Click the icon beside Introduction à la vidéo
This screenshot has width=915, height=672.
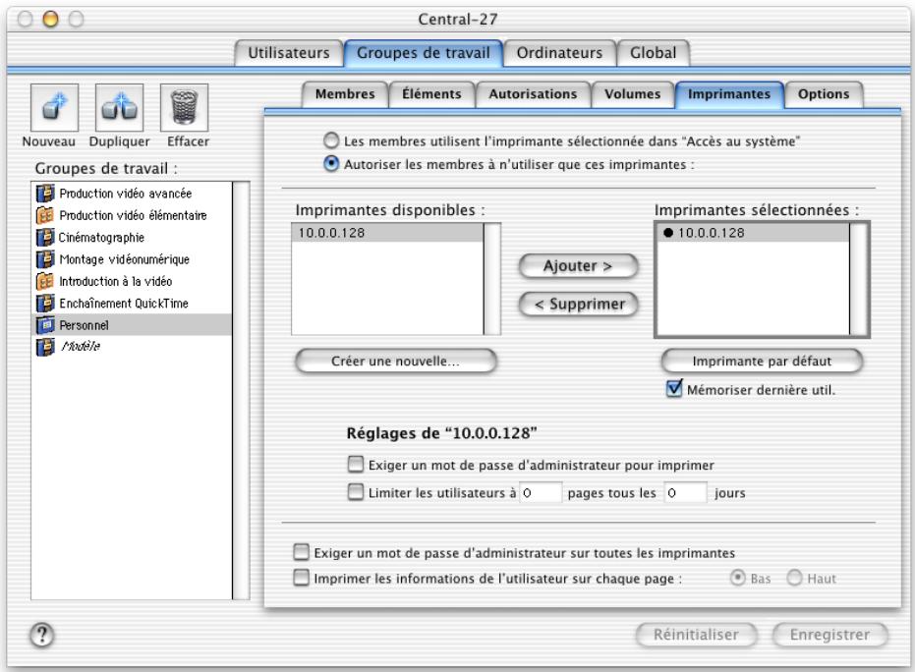(45, 281)
